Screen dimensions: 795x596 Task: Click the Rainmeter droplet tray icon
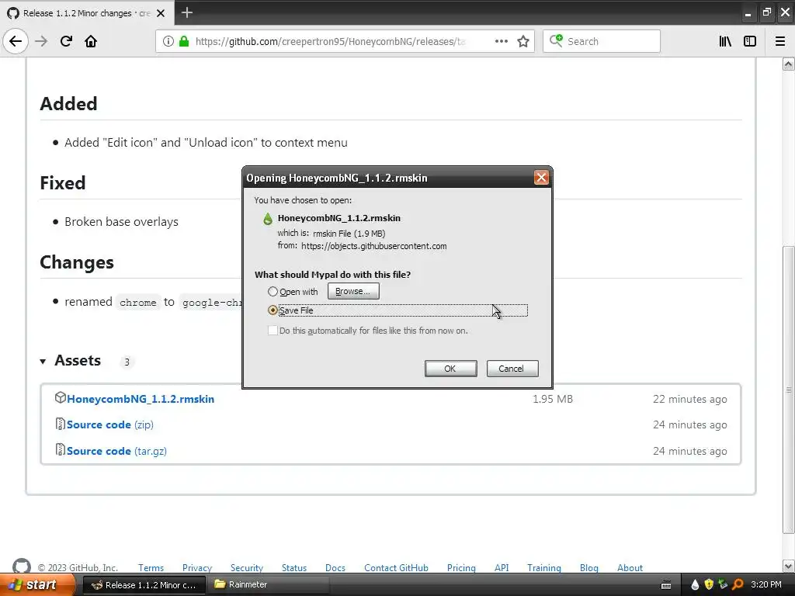coord(695,585)
